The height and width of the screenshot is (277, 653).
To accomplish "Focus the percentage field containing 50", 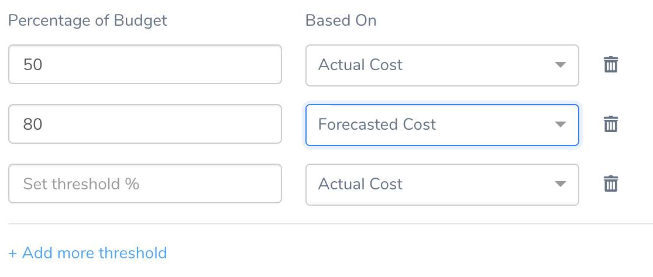I will [145, 64].
